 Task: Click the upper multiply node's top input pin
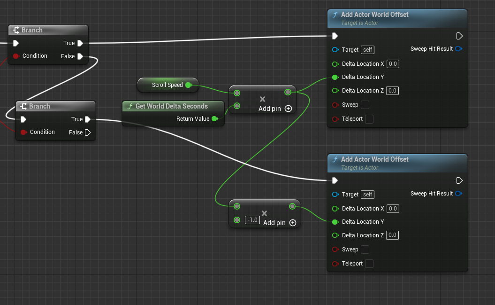tap(237, 93)
